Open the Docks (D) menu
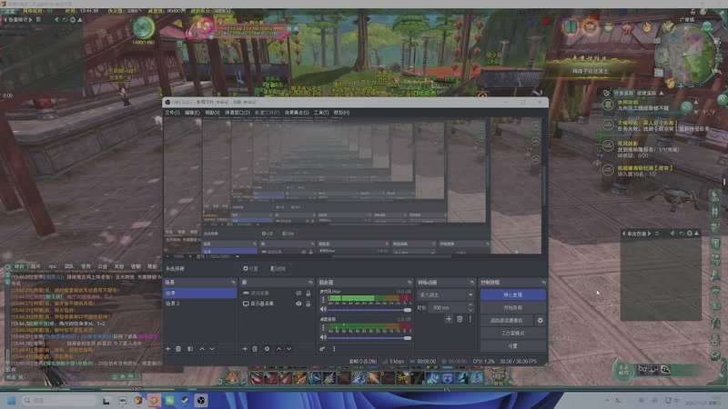The width and height of the screenshot is (728, 409). [x=238, y=113]
